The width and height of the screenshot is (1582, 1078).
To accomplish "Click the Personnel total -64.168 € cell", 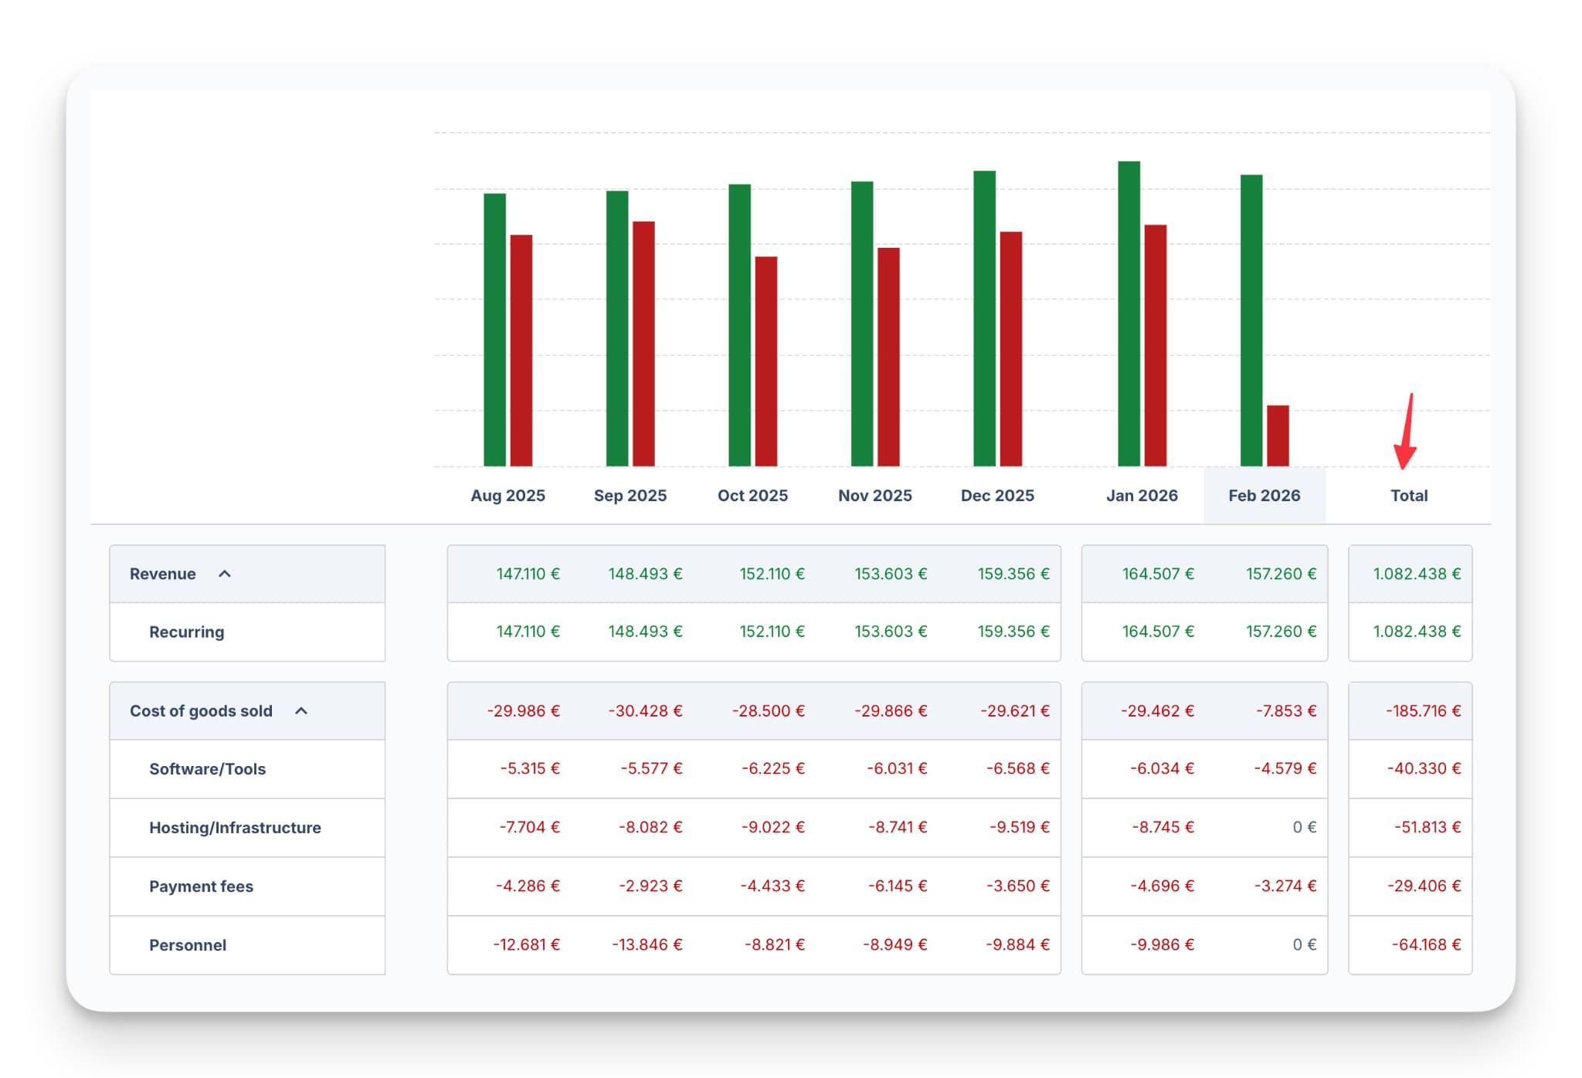I will [1425, 944].
